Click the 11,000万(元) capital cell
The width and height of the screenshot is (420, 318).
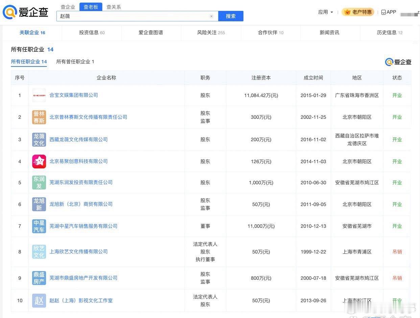click(261, 226)
